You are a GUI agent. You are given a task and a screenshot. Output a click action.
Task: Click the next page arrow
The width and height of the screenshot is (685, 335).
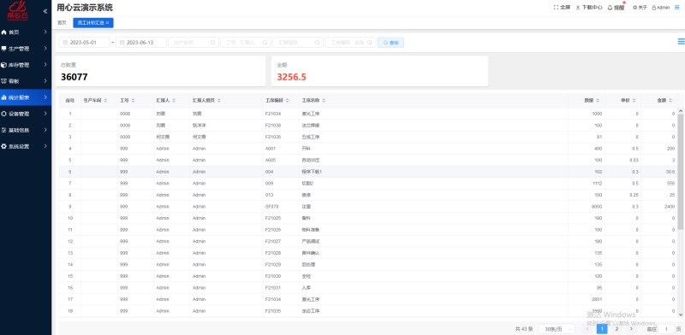[631, 329]
